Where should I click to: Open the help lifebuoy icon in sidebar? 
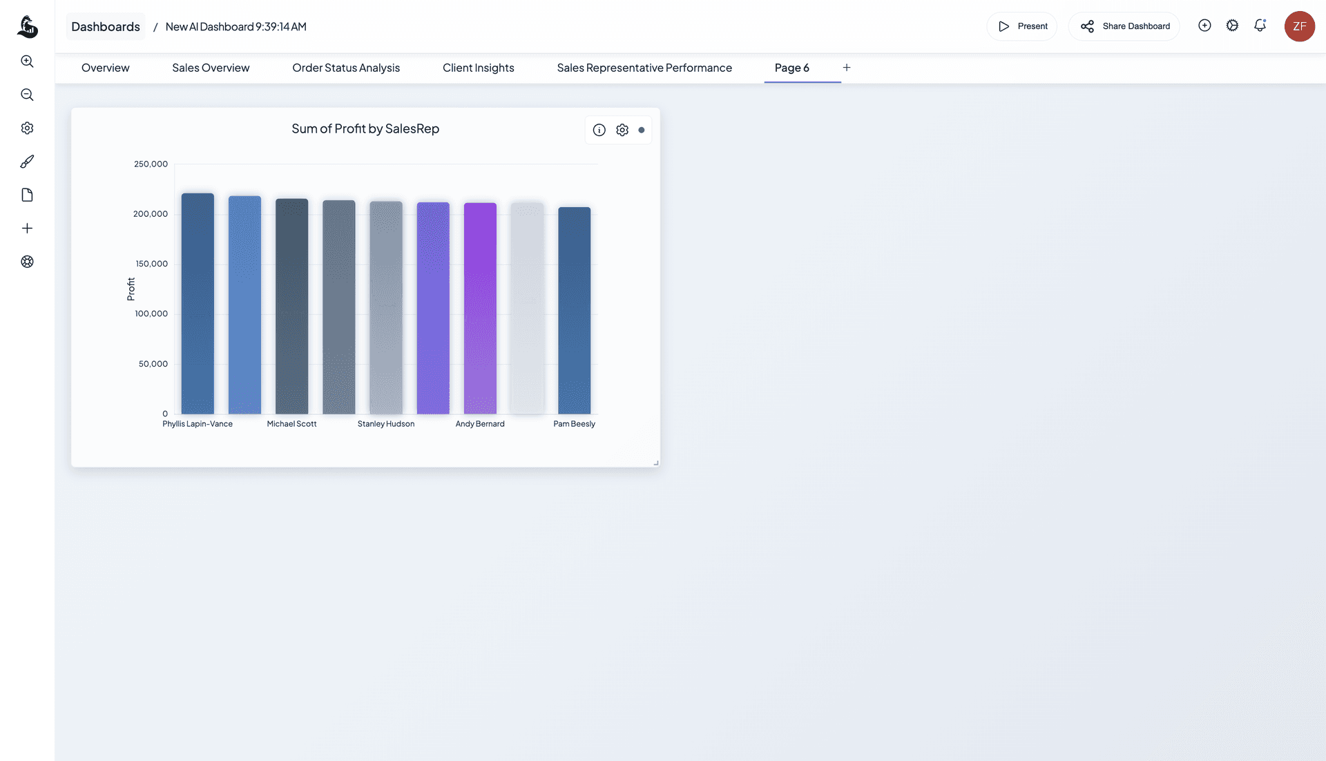[x=27, y=262]
